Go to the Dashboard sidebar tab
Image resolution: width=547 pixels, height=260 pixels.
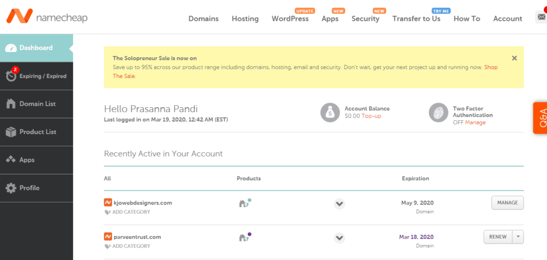tap(37, 48)
